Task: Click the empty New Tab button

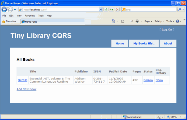Action: click(88, 22)
